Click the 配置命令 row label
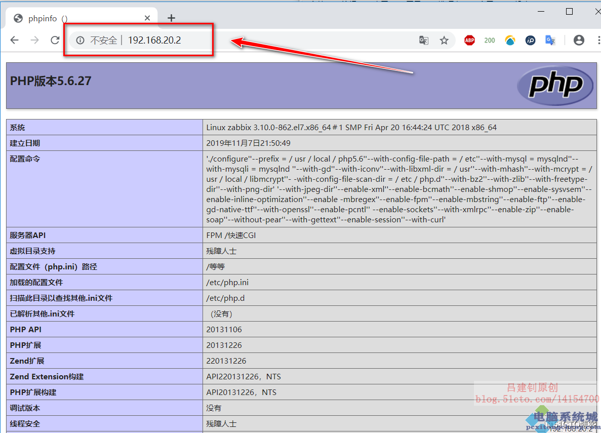Screen dimensions: 601x433 coord(25,159)
